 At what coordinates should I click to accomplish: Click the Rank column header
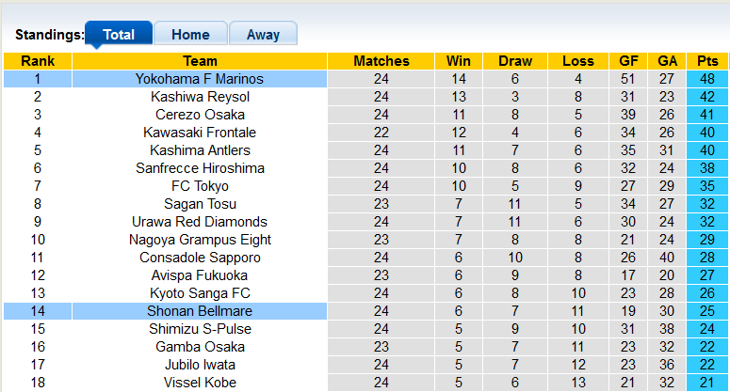coord(38,61)
